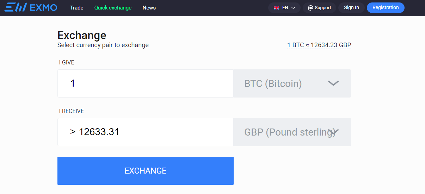Click the Exchange page heading
425x194 pixels.
click(x=82, y=35)
